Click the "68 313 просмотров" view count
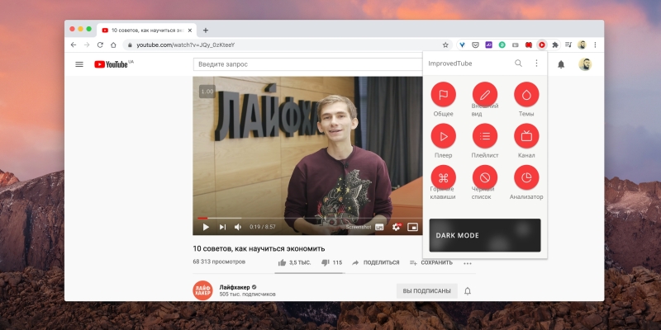This screenshot has height=330, width=661. point(219,262)
